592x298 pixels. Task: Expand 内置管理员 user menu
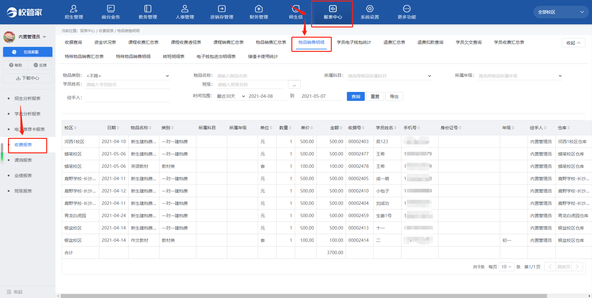(32, 37)
